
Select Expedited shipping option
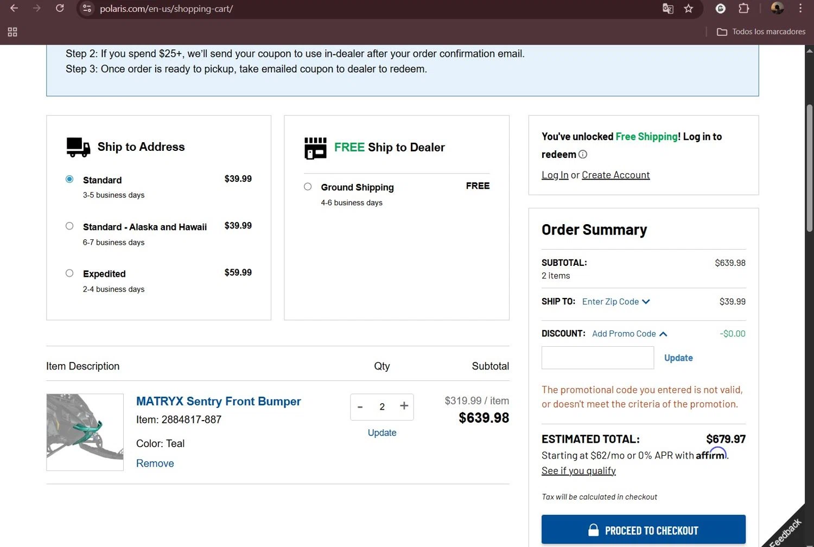69,273
